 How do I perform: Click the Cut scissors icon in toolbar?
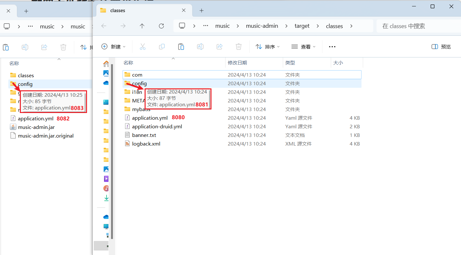pos(143,47)
